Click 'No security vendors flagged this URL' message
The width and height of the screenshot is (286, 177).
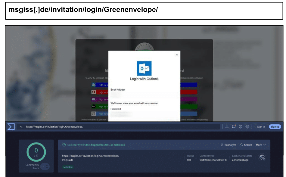96,145
